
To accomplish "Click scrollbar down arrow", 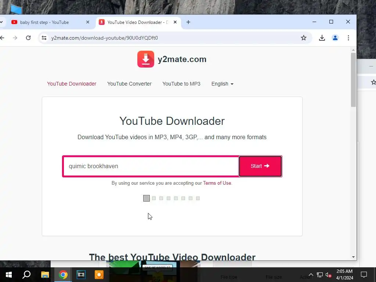I will pyautogui.click(x=353, y=257).
